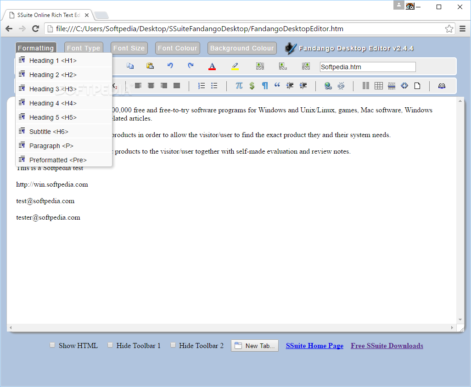Viewport: 471px width, 387px height.
Task: Open the Free SSuite Downloads link
Action: tap(387, 346)
